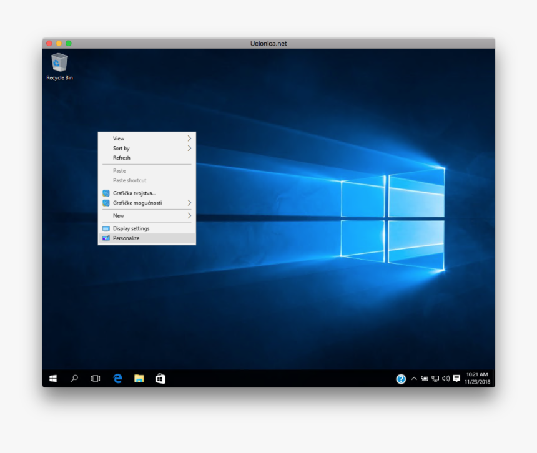The image size is (537, 453).
Task: Click the Display settings monitor icon
Action: pyautogui.click(x=106, y=228)
